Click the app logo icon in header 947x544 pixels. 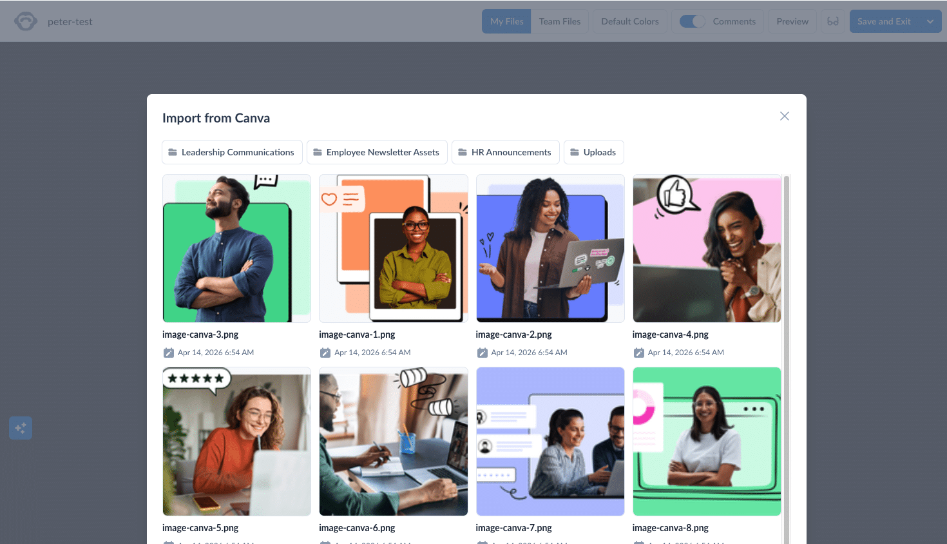[x=26, y=21]
